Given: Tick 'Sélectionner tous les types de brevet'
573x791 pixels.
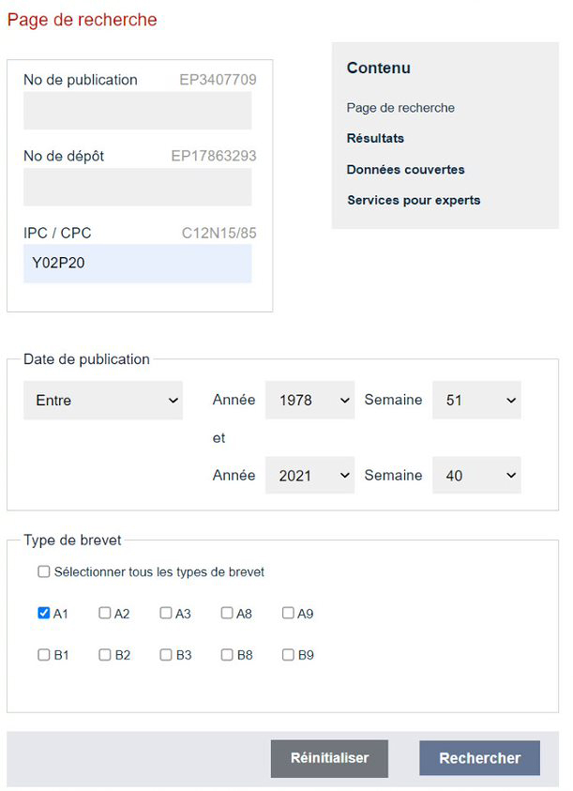Looking at the screenshot, I should click(44, 572).
